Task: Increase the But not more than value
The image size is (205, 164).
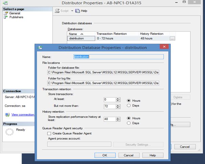Action: (118, 105)
